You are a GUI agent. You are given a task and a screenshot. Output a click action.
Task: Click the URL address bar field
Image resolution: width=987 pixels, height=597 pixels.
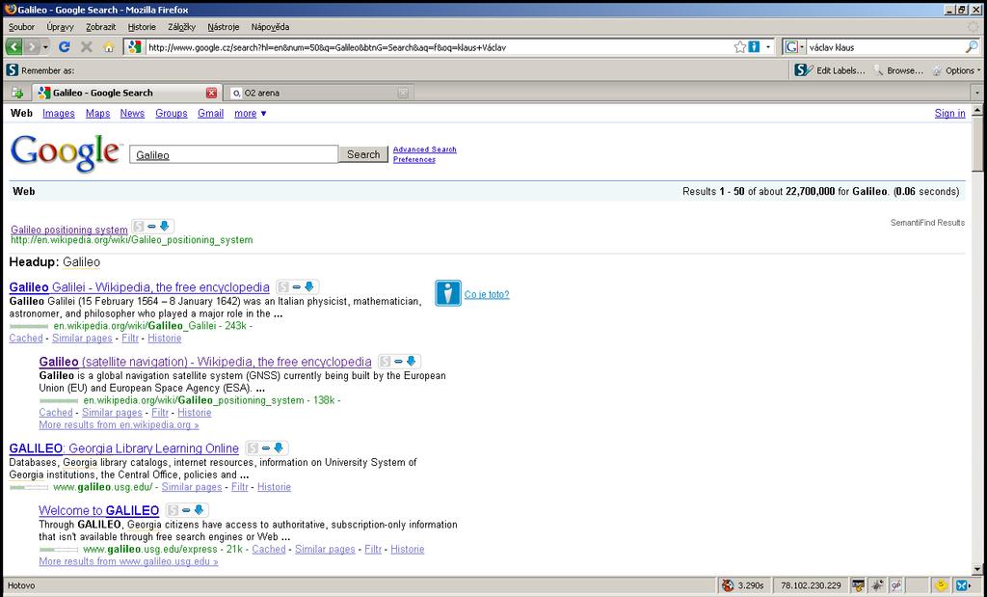(x=440, y=47)
